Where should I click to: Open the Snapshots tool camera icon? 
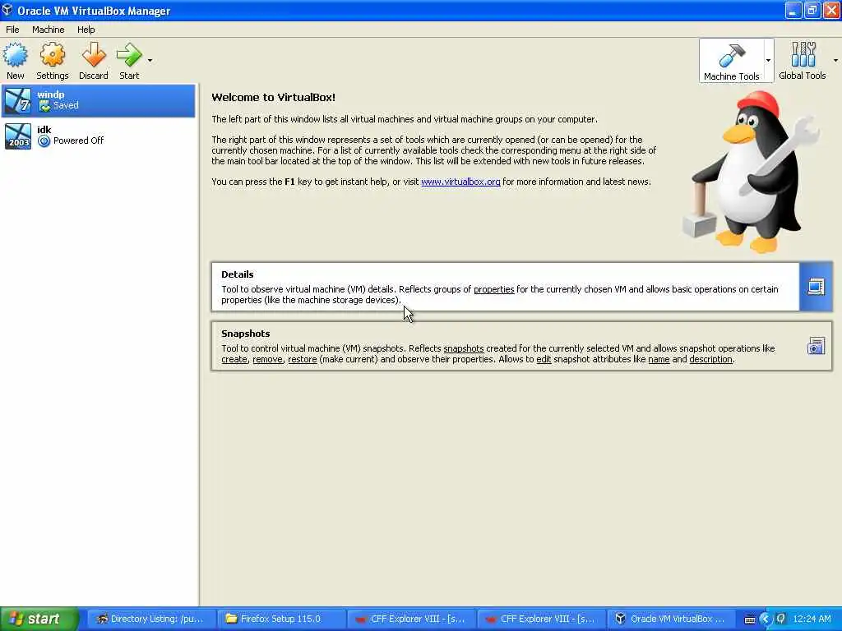click(816, 346)
